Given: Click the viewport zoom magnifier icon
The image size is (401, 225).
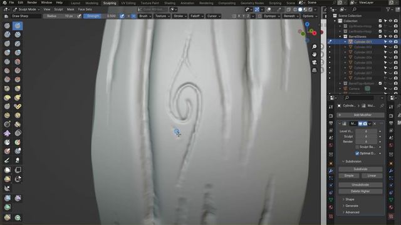Looking at the screenshot, I should tap(315, 46).
